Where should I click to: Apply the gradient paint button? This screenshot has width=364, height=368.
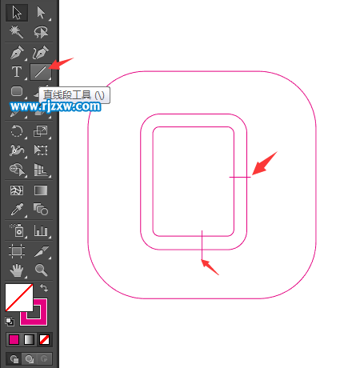point(29,340)
